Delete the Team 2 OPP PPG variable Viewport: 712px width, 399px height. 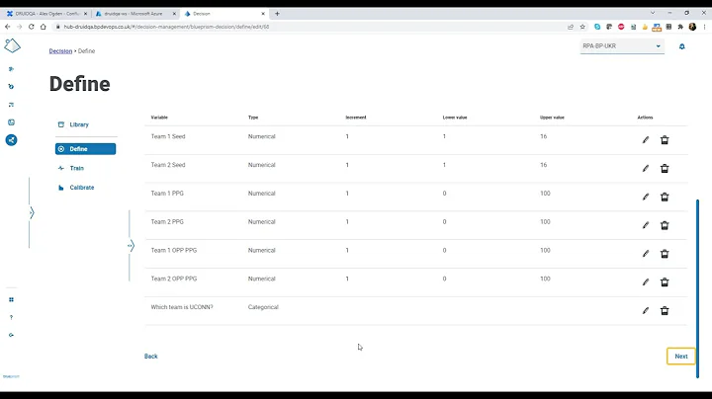point(665,282)
